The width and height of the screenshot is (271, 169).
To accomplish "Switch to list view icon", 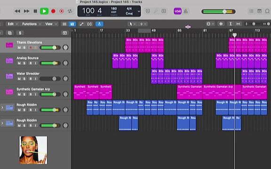I will point(64,24).
